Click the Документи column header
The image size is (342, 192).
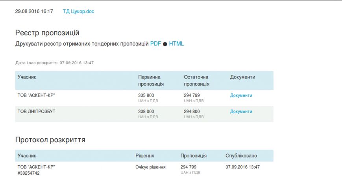[242, 77]
